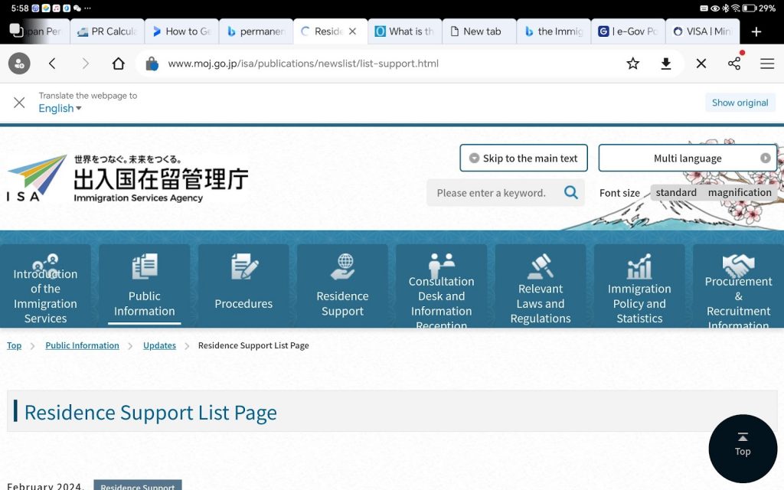This screenshot has height=490, width=784.
Task: Open the hamburger browser menu
Action: coord(766,64)
